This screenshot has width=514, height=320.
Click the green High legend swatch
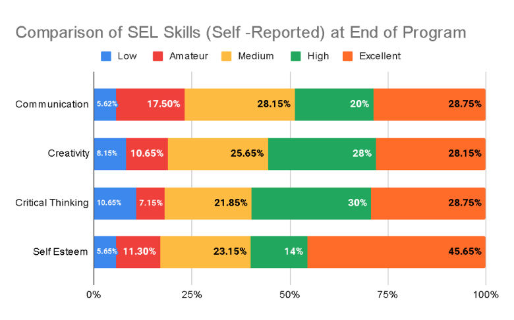[296, 56]
